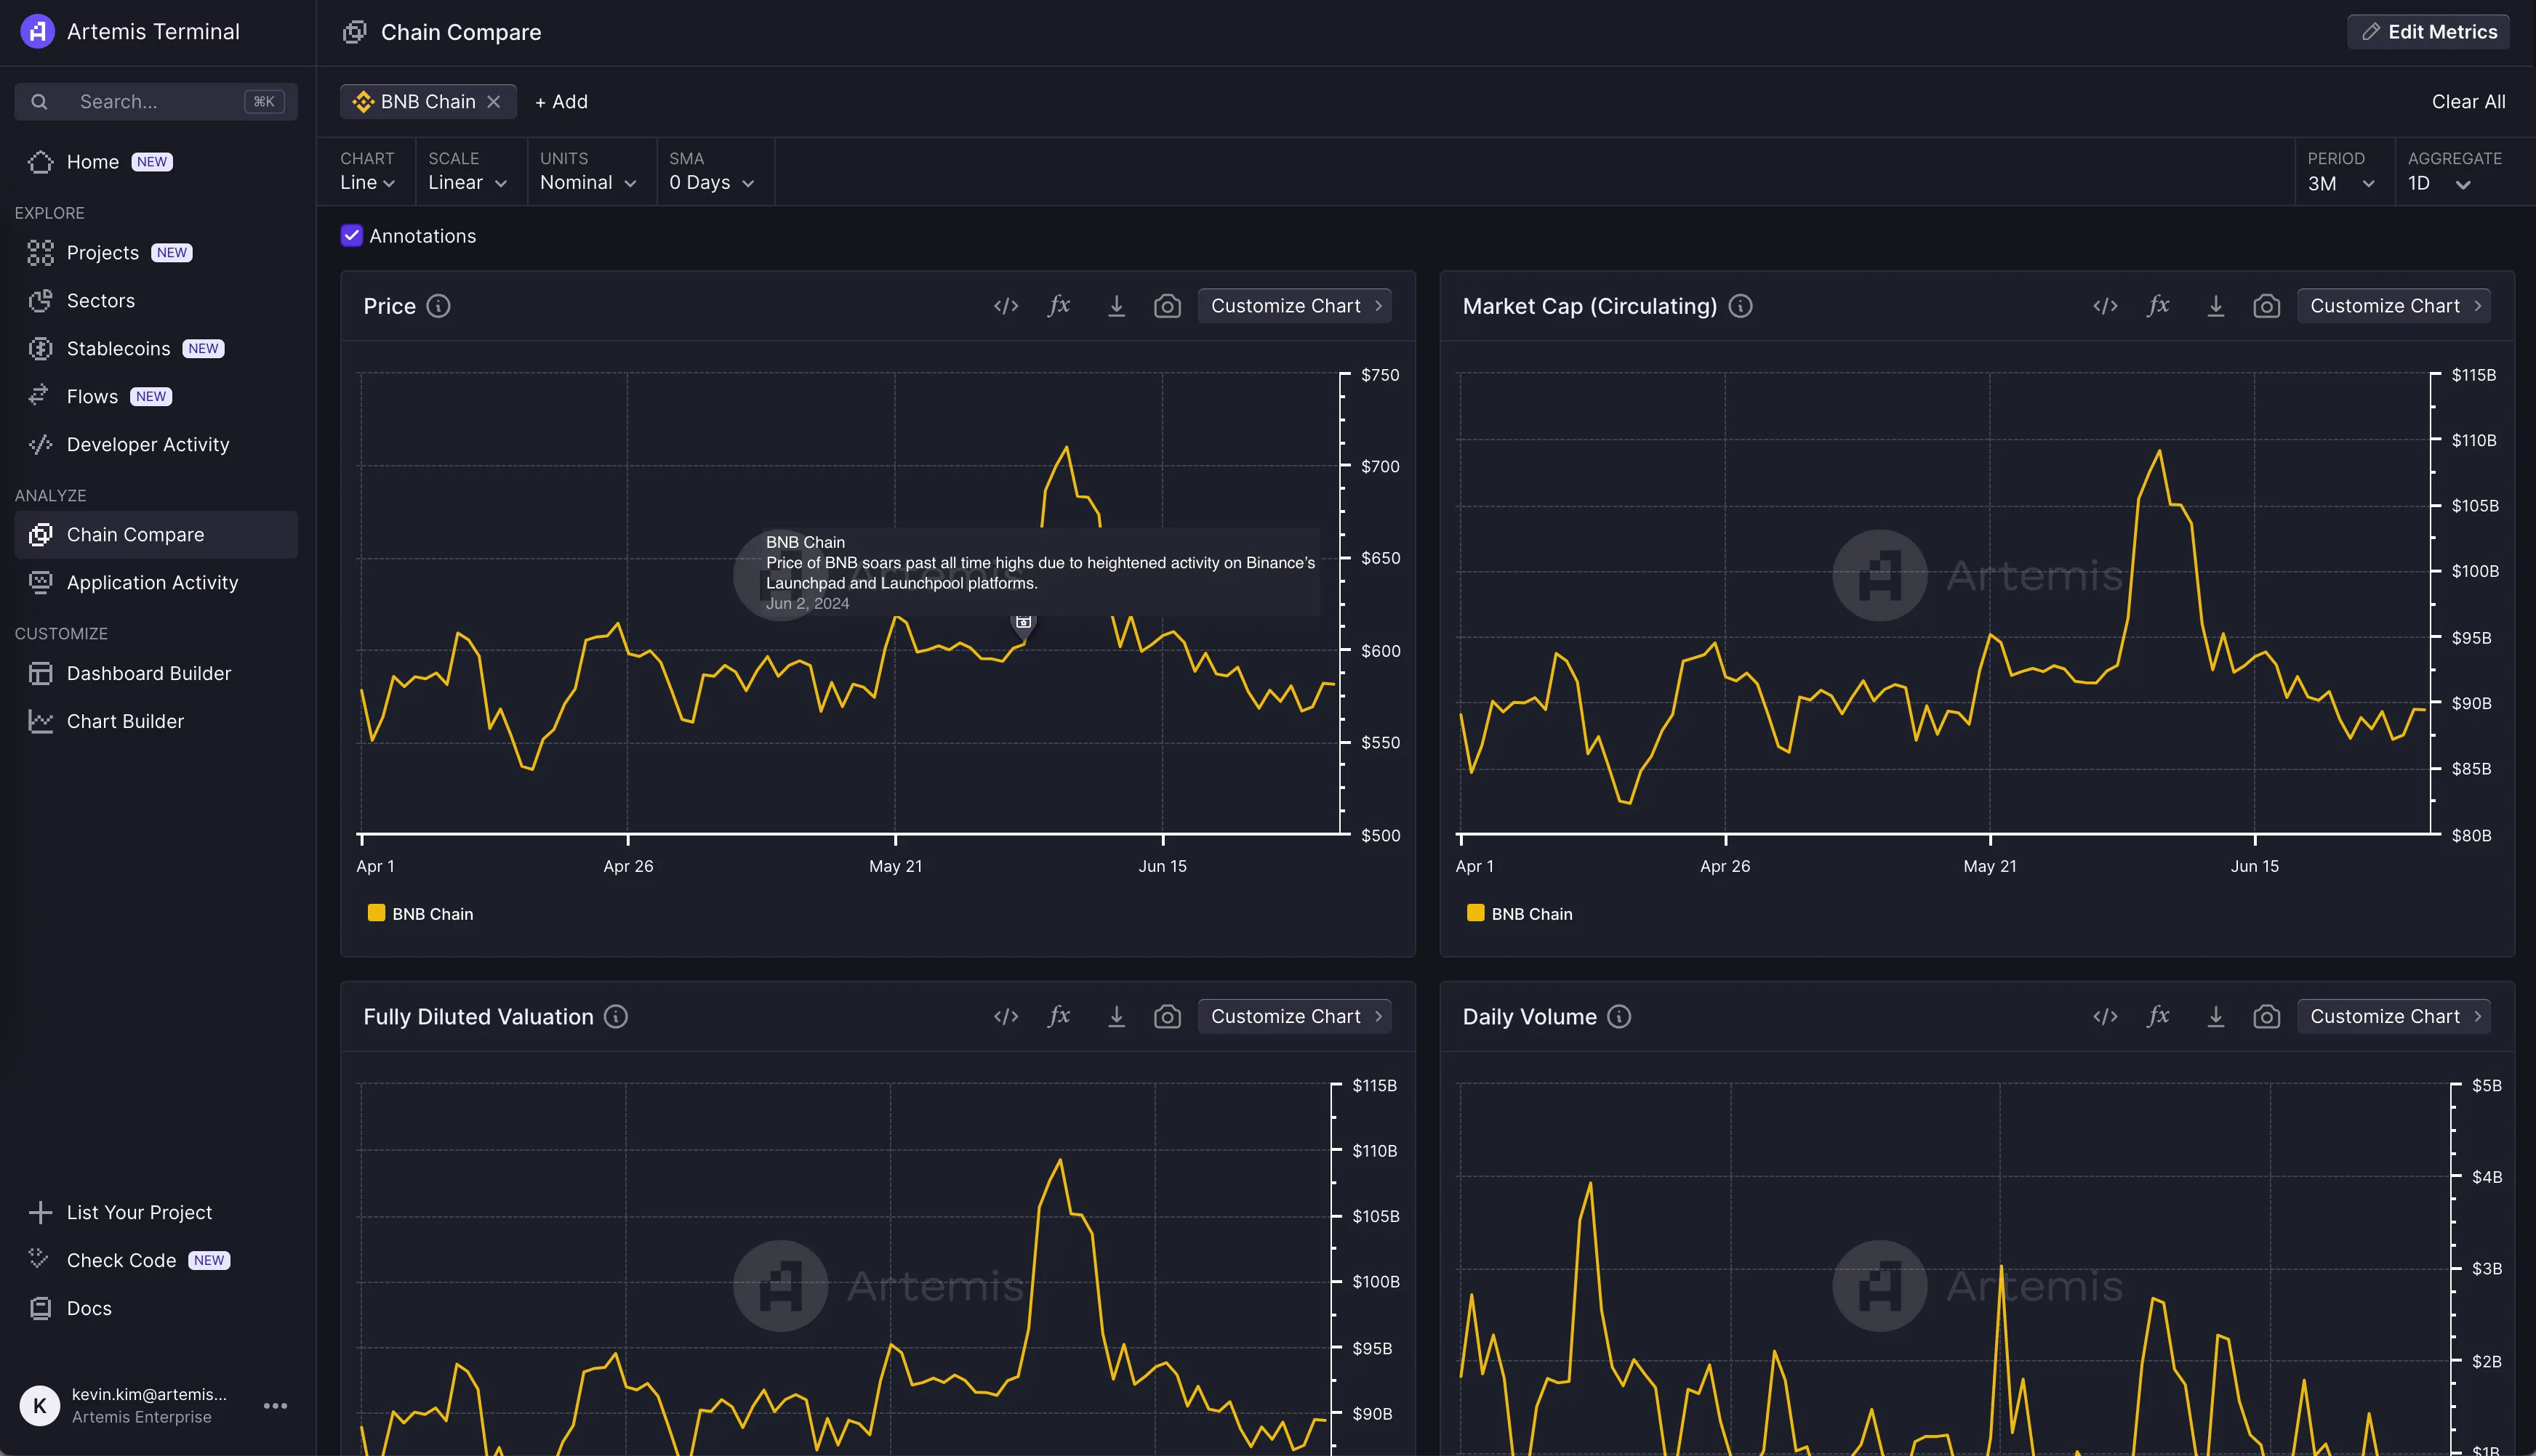Go to Home in sidebar
Screen dimensions: 2536x1456
[156, 162]
